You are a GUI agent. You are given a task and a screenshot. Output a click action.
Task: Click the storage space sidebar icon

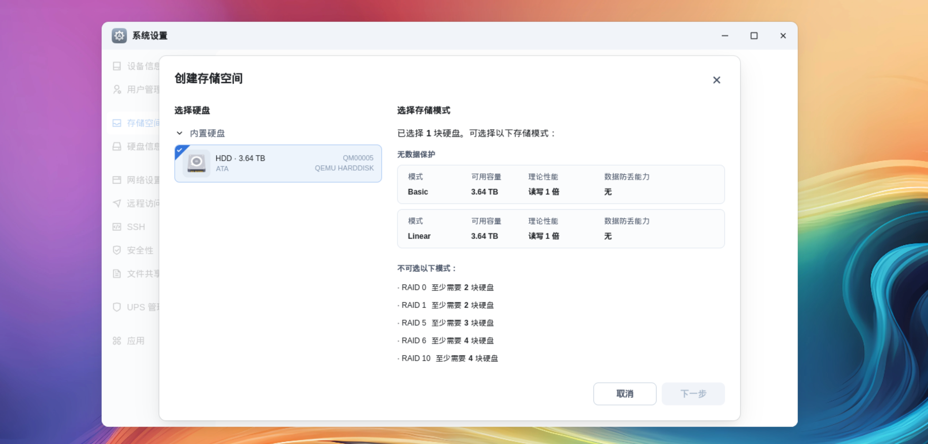117,123
